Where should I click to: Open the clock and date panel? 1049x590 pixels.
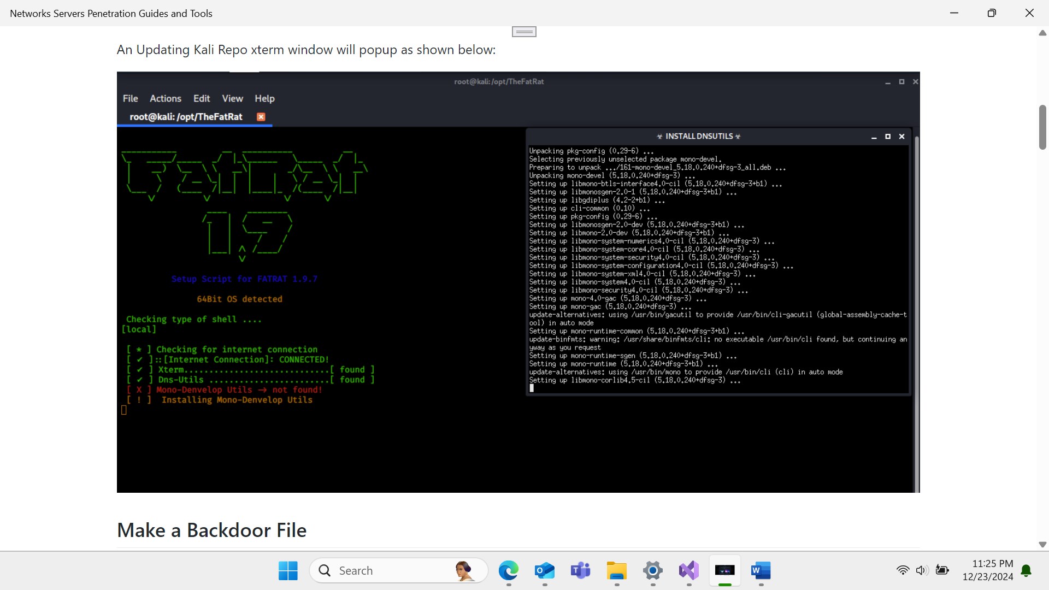click(x=988, y=570)
